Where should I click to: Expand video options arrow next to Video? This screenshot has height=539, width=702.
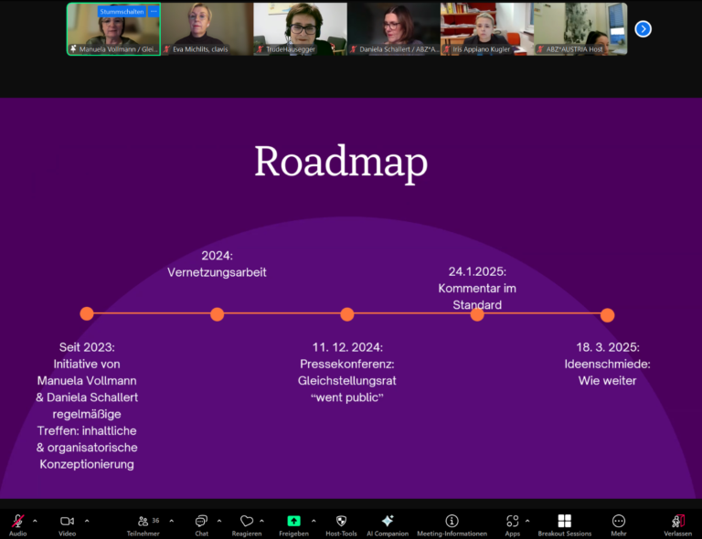tap(87, 521)
